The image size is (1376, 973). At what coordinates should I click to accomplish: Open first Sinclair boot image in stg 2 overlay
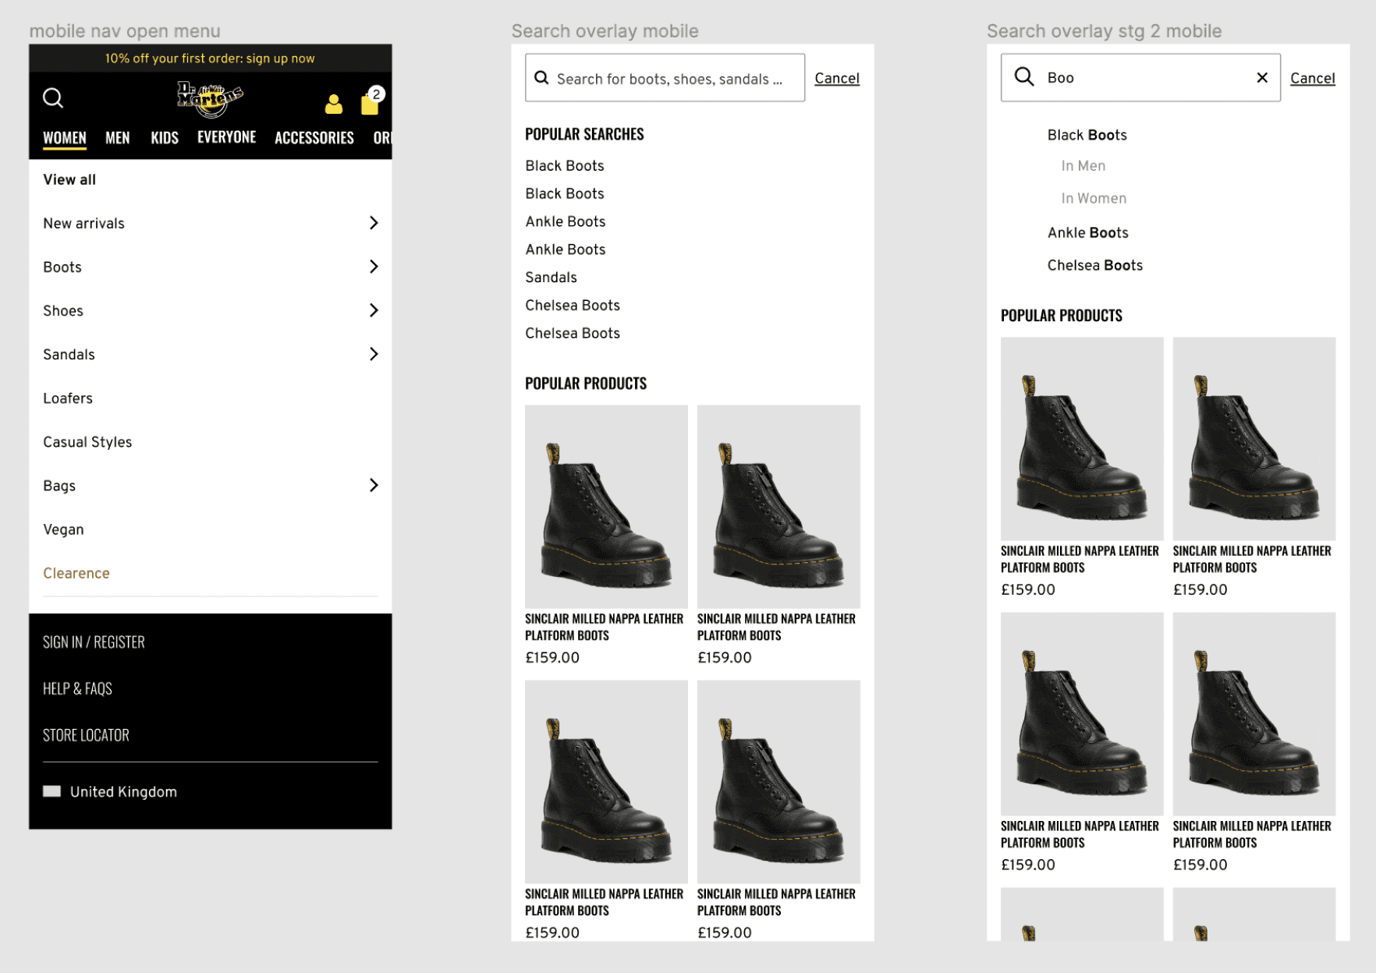[x=1082, y=439]
